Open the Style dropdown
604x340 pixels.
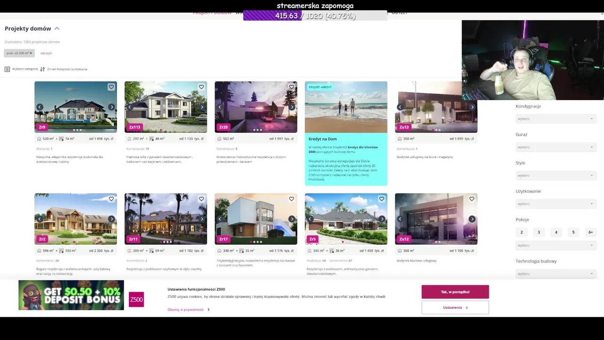555,175
